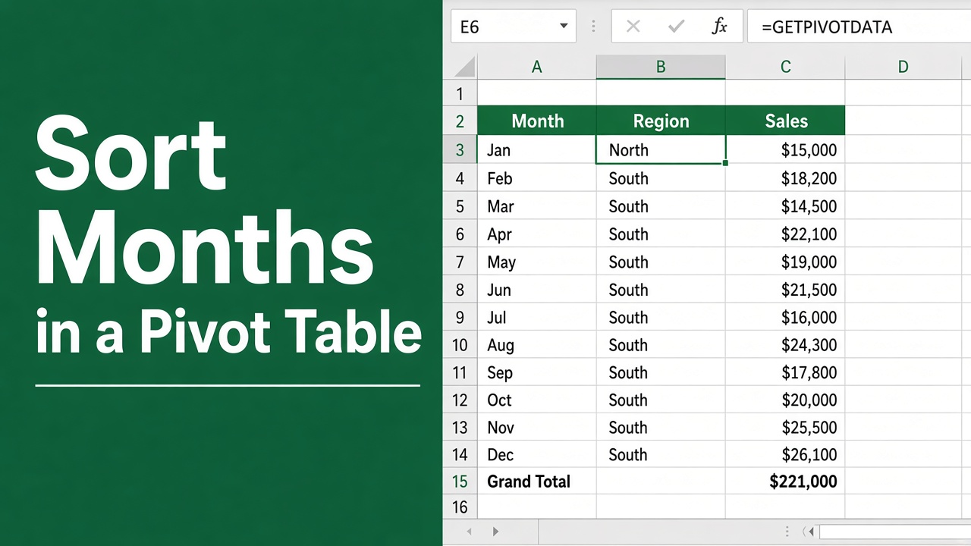Select row 16 header
The height and width of the screenshot is (546, 971).
pos(460,507)
